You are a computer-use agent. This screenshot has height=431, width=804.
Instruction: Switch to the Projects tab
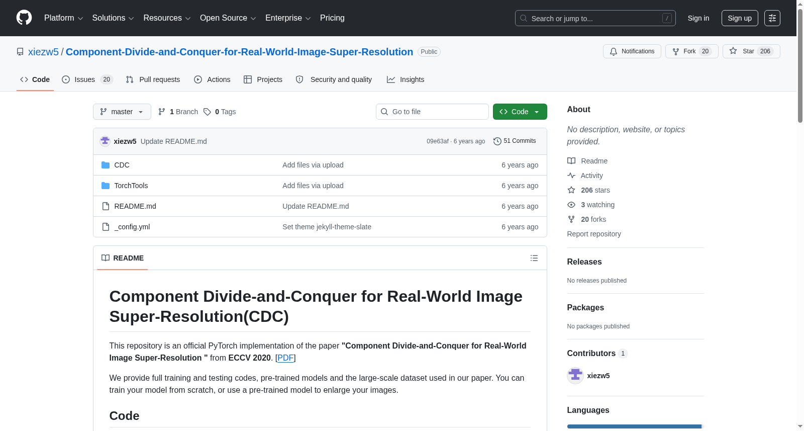click(x=263, y=79)
